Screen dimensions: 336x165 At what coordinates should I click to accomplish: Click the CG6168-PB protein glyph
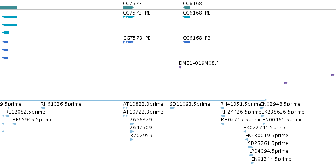coord(186,42)
